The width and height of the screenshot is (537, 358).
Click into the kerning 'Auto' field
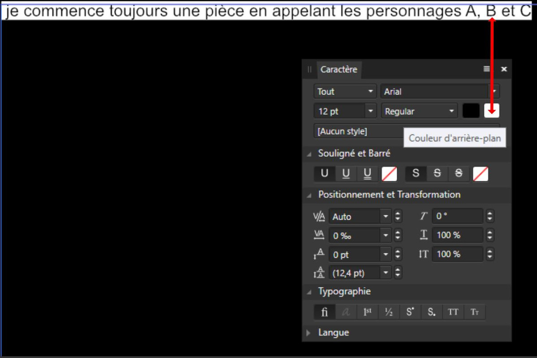355,217
